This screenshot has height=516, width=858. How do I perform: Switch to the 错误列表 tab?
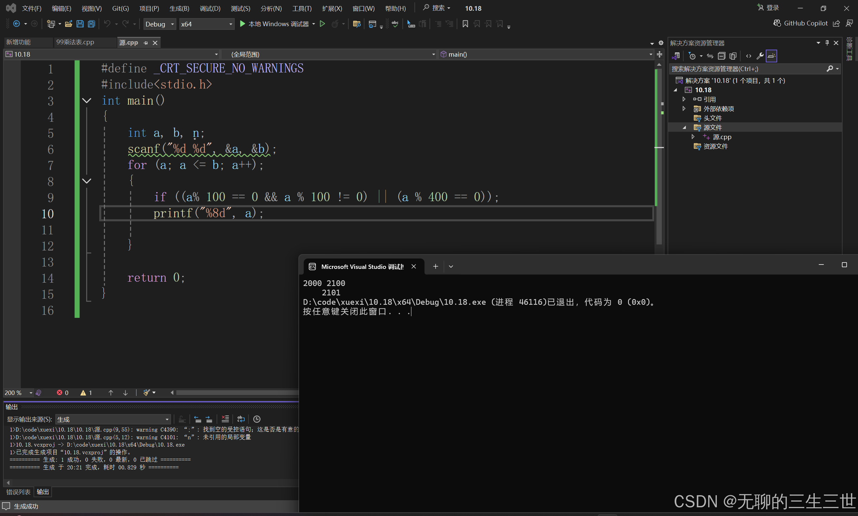pyautogui.click(x=18, y=492)
